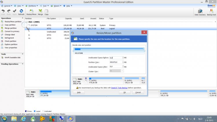Refresh the disk list

tap(21, 12)
